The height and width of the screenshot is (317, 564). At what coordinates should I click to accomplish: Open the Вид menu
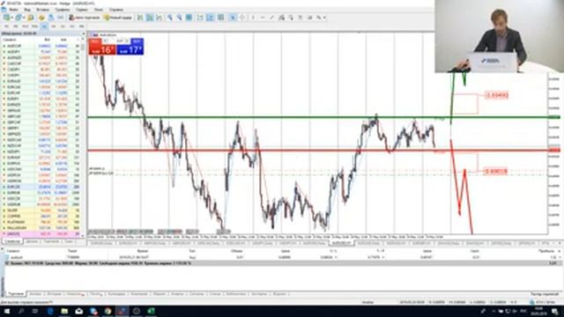[x=27, y=10]
